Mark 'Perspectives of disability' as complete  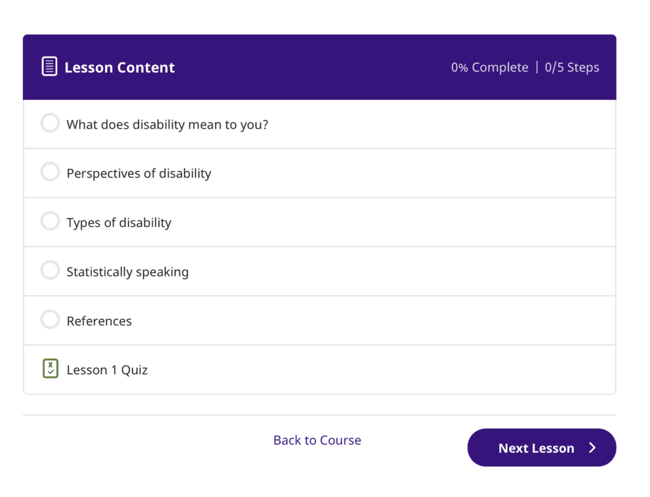(x=50, y=171)
